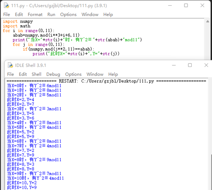Click the output line '此时X=7,Y=9'
Viewport: 212px width, 190px height.
tap(21, 155)
